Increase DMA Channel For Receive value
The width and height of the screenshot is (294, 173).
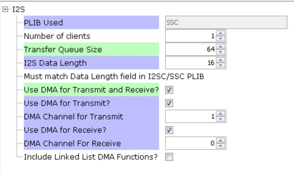tap(220, 141)
